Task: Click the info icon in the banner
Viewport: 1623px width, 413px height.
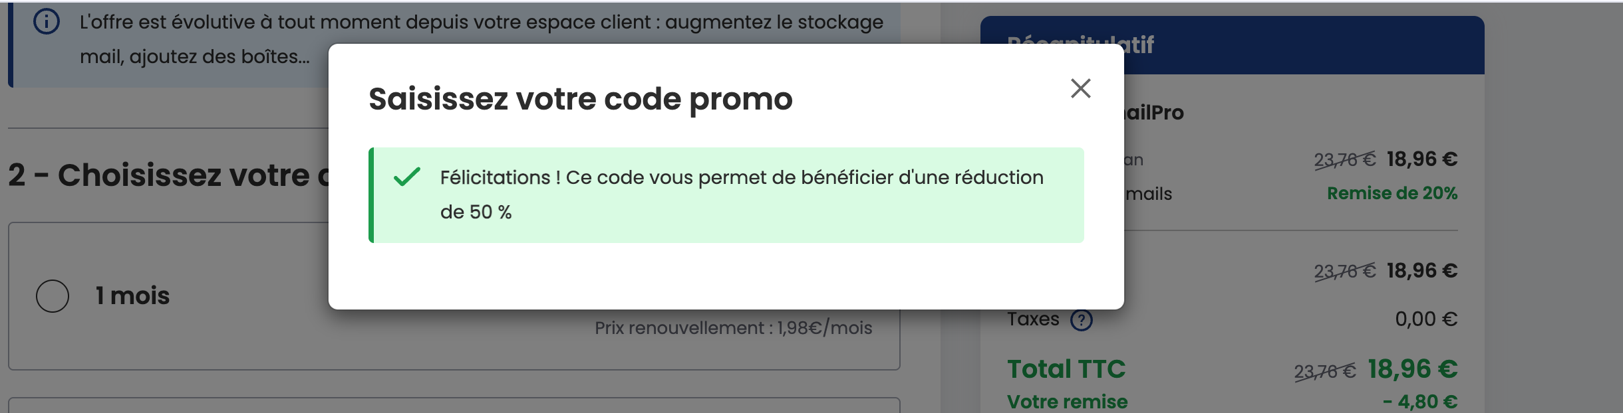Action: pos(47,22)
